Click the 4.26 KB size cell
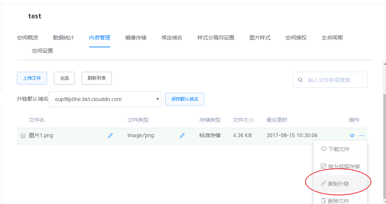 [x=242, y=135]
